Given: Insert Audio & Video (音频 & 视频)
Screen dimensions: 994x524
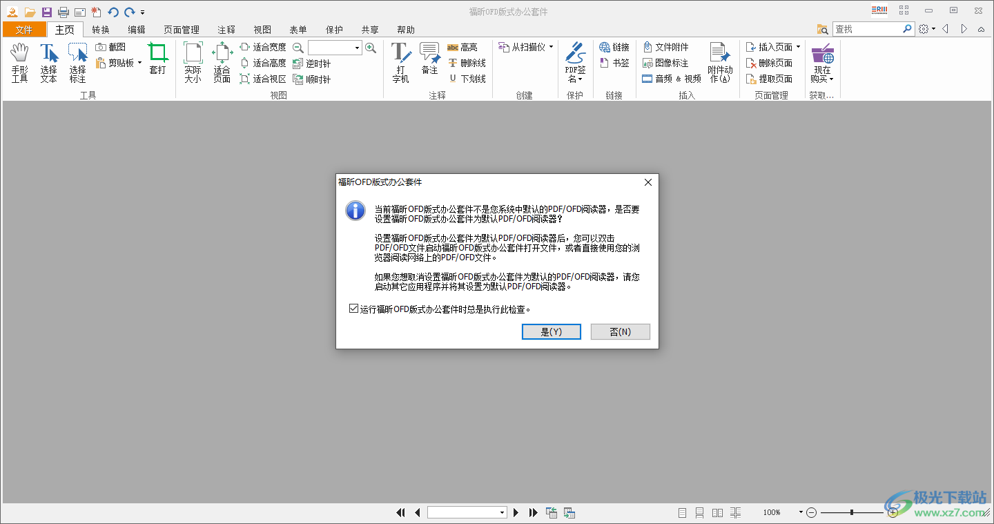Looking at the screenshot, I should point(672,79).
